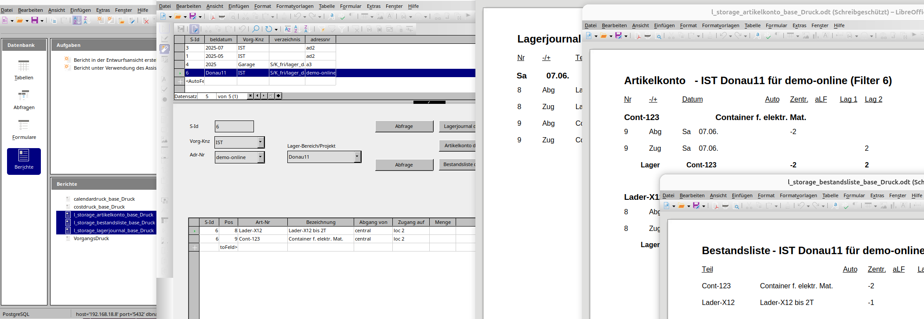Go to first record button in Datensatz bar
Viewport: 924px width, 319px height.
point(250,96)
